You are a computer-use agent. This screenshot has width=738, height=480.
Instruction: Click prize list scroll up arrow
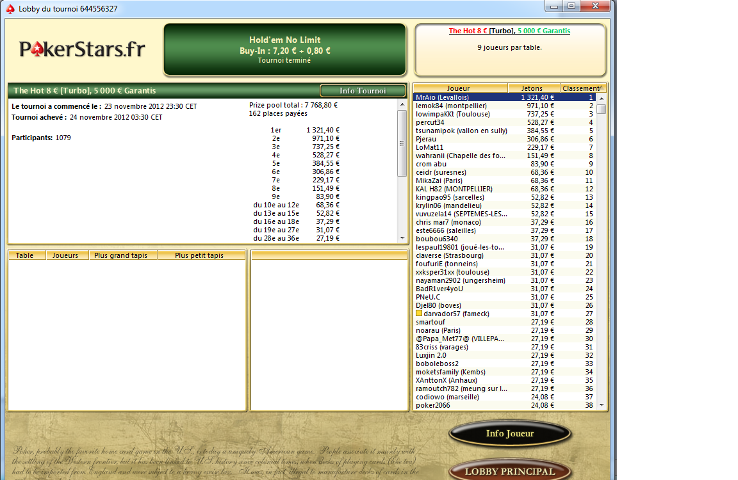pos(402,104)
